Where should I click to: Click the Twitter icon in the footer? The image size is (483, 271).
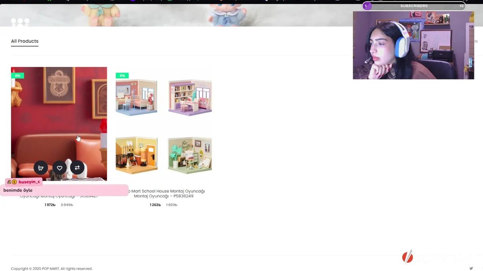tap(471, 268)
